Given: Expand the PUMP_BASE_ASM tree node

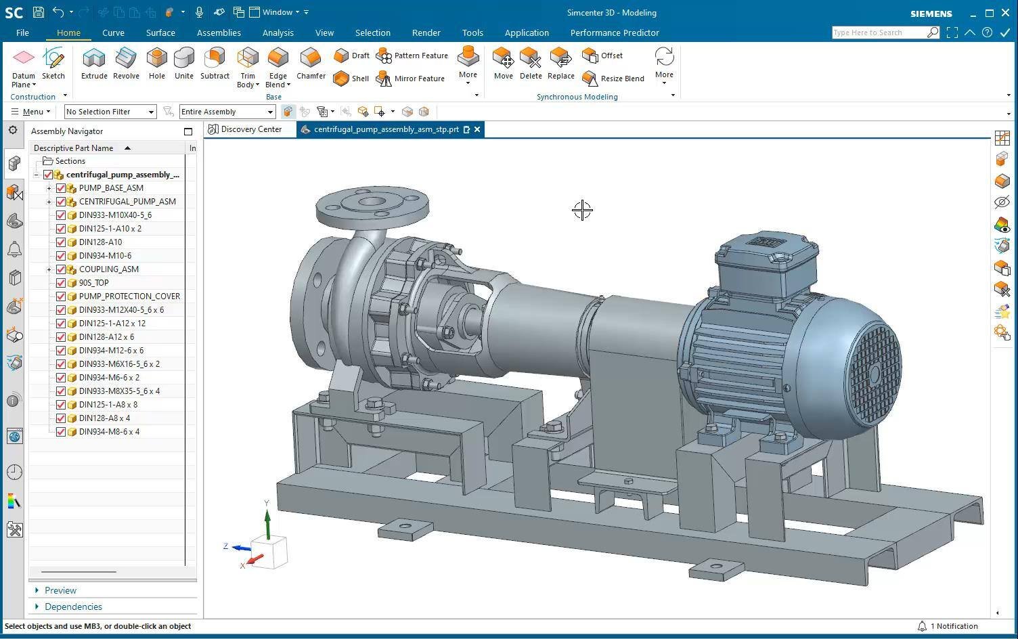Looking at the screenshot, I should (x=49, y=188).
